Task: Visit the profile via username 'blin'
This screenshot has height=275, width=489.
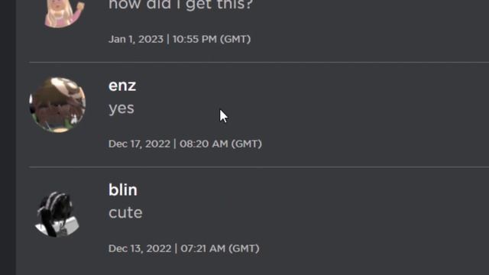Action: pyautogui.click(x=122, y=190)
